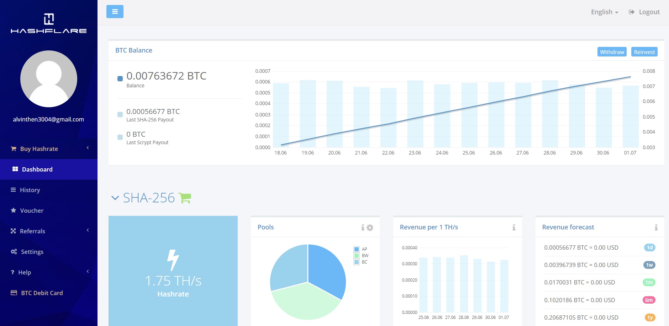This screenshot has width=669, height=326.
Task: Click the Buy Hashrate cart icon
Action: click(14, 149)
